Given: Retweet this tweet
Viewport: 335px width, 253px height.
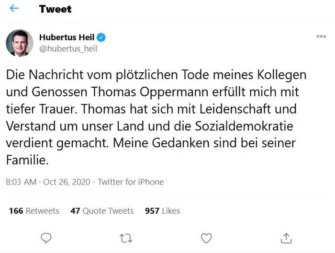Looking at the screenshot, I should pos(126,237).
